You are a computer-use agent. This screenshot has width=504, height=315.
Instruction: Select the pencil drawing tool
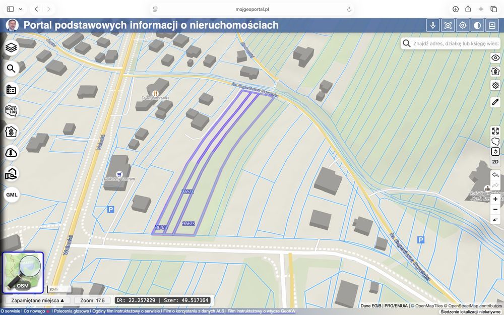coord(495,102)
